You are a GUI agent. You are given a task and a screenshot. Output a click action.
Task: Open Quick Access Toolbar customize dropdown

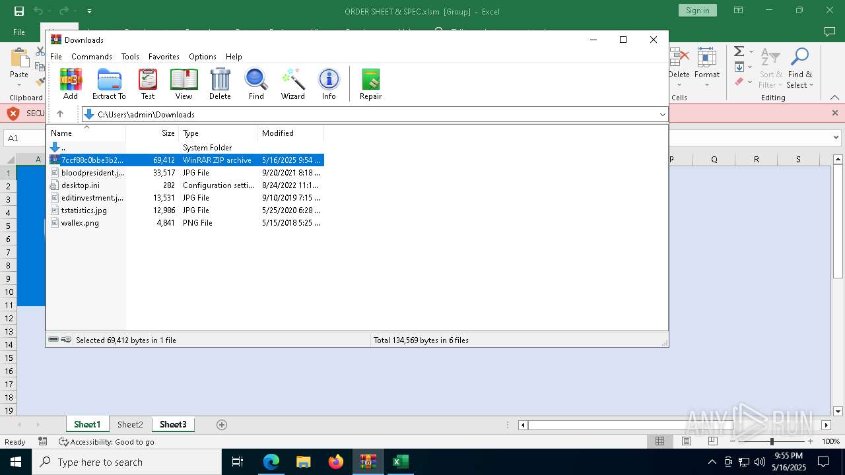[x=89, y=11]
